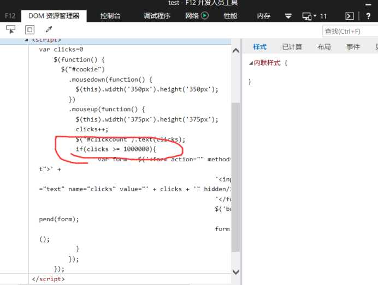Minimize the F12 developer tools window

(x=368, y=4)
